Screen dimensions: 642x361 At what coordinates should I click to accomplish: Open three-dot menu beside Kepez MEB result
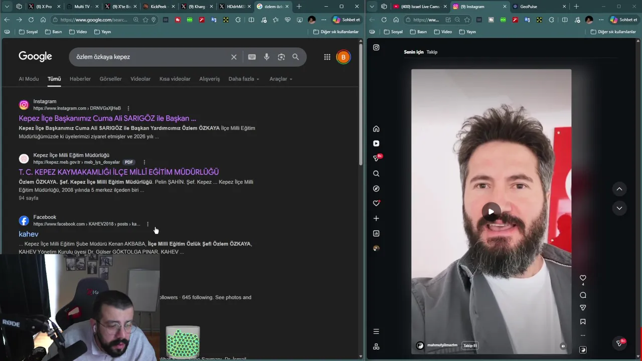click(x=144, y=162)
